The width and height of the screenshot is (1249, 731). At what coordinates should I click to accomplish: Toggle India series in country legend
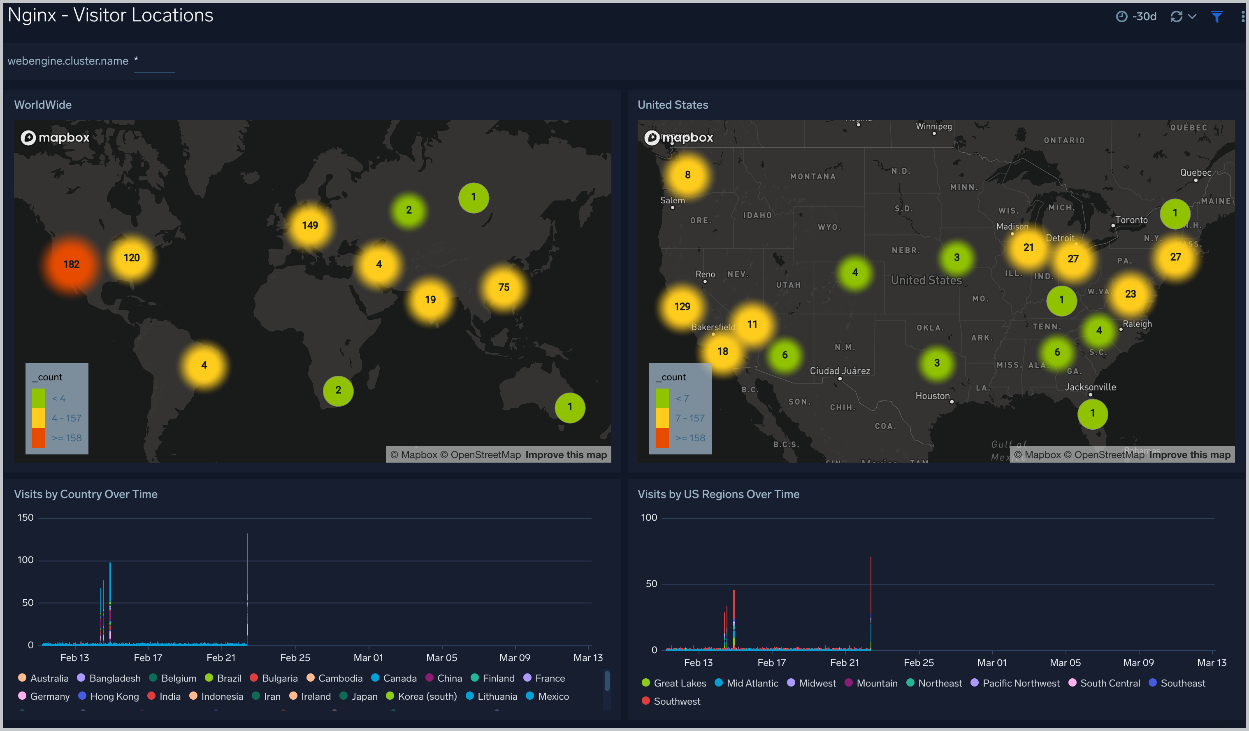click(164, 696)
